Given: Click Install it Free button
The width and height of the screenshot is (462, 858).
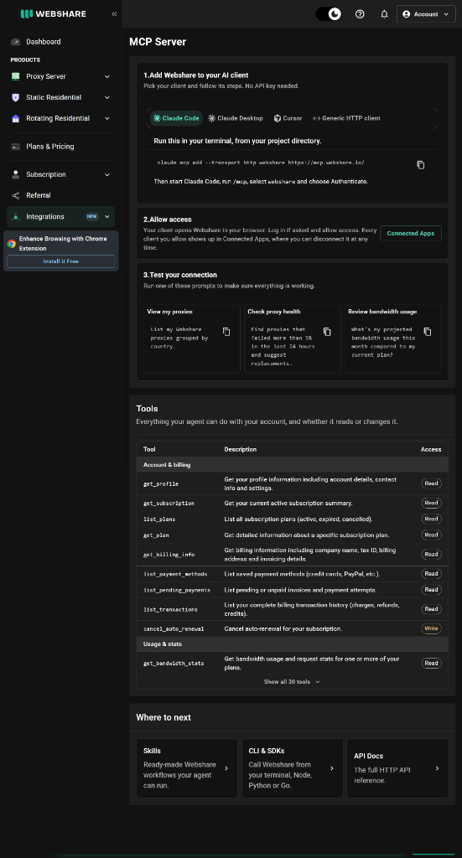Looking at the screenshot, I should click(60, 261).
